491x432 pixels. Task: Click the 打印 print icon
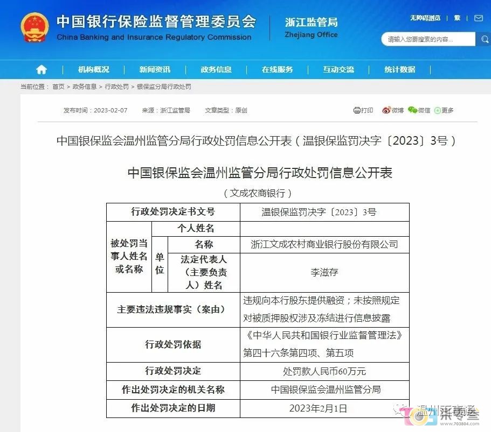click(x=357, y=110)
